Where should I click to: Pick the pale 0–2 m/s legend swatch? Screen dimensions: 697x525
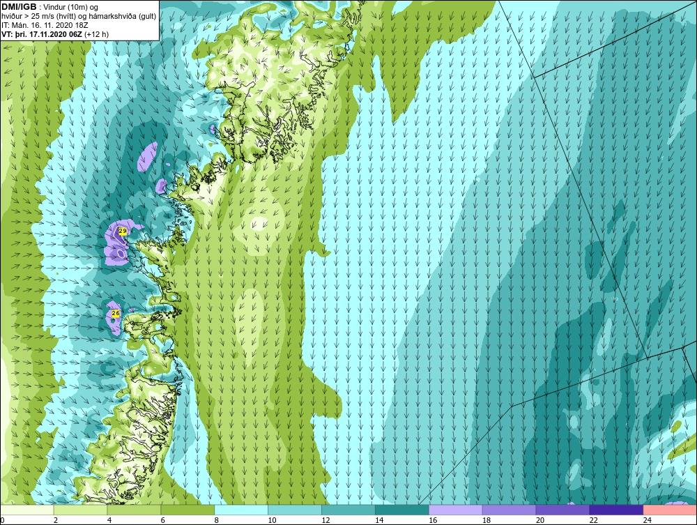(26, 510)
